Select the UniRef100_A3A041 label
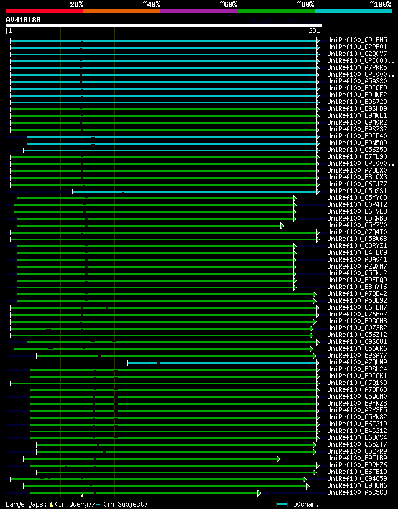Image resolution: width=398 pixels, height=509 pixels. (x=357, y=259)
